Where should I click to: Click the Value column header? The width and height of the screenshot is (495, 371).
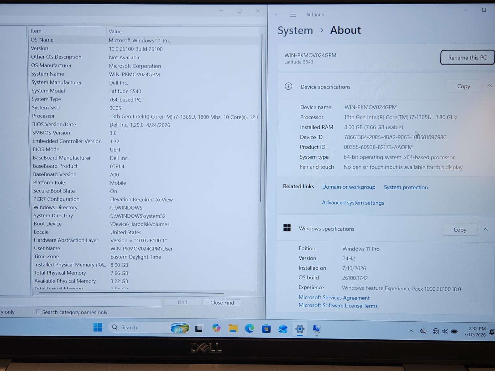(x=183, y=31)
